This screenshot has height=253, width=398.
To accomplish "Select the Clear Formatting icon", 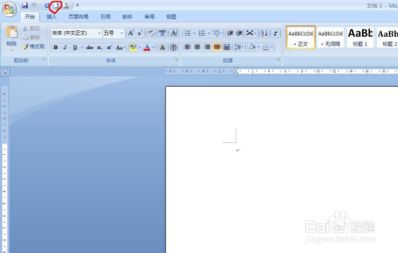I will coord(151,33).
